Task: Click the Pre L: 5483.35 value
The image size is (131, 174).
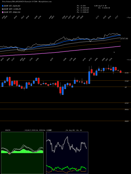Action: [x=83, y=10]
